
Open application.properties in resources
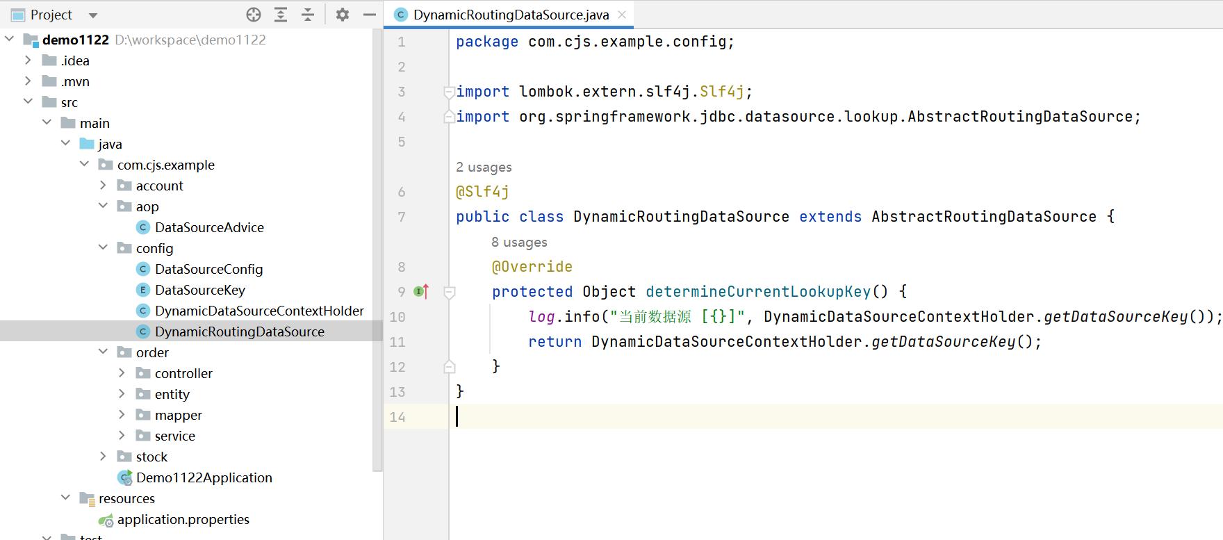(183, 519)
